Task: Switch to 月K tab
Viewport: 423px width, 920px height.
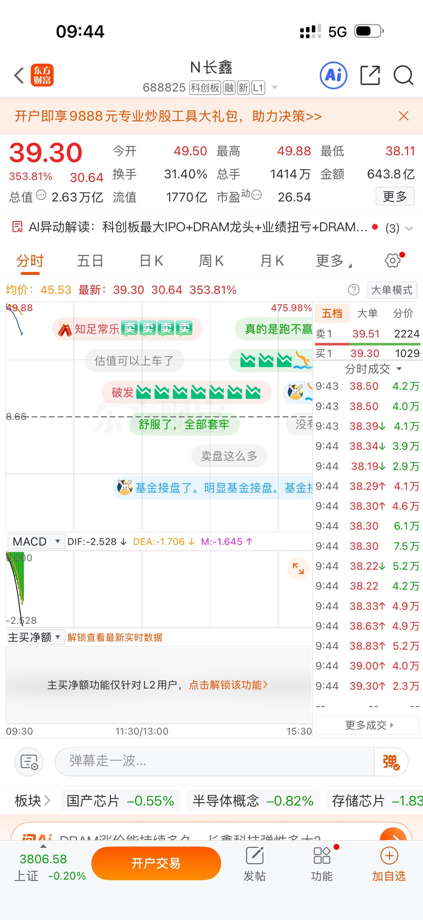Action: tap(272, 261)
